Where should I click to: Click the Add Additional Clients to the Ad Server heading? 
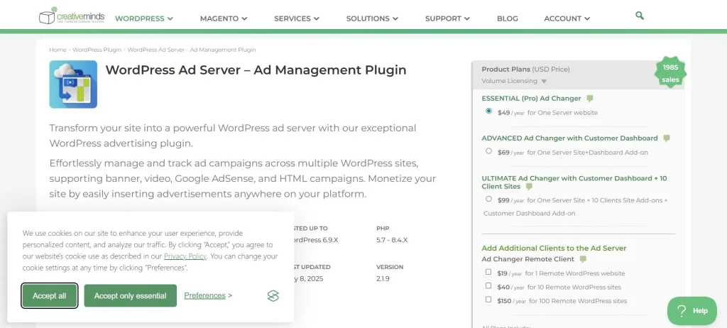(x=554, y=248)
